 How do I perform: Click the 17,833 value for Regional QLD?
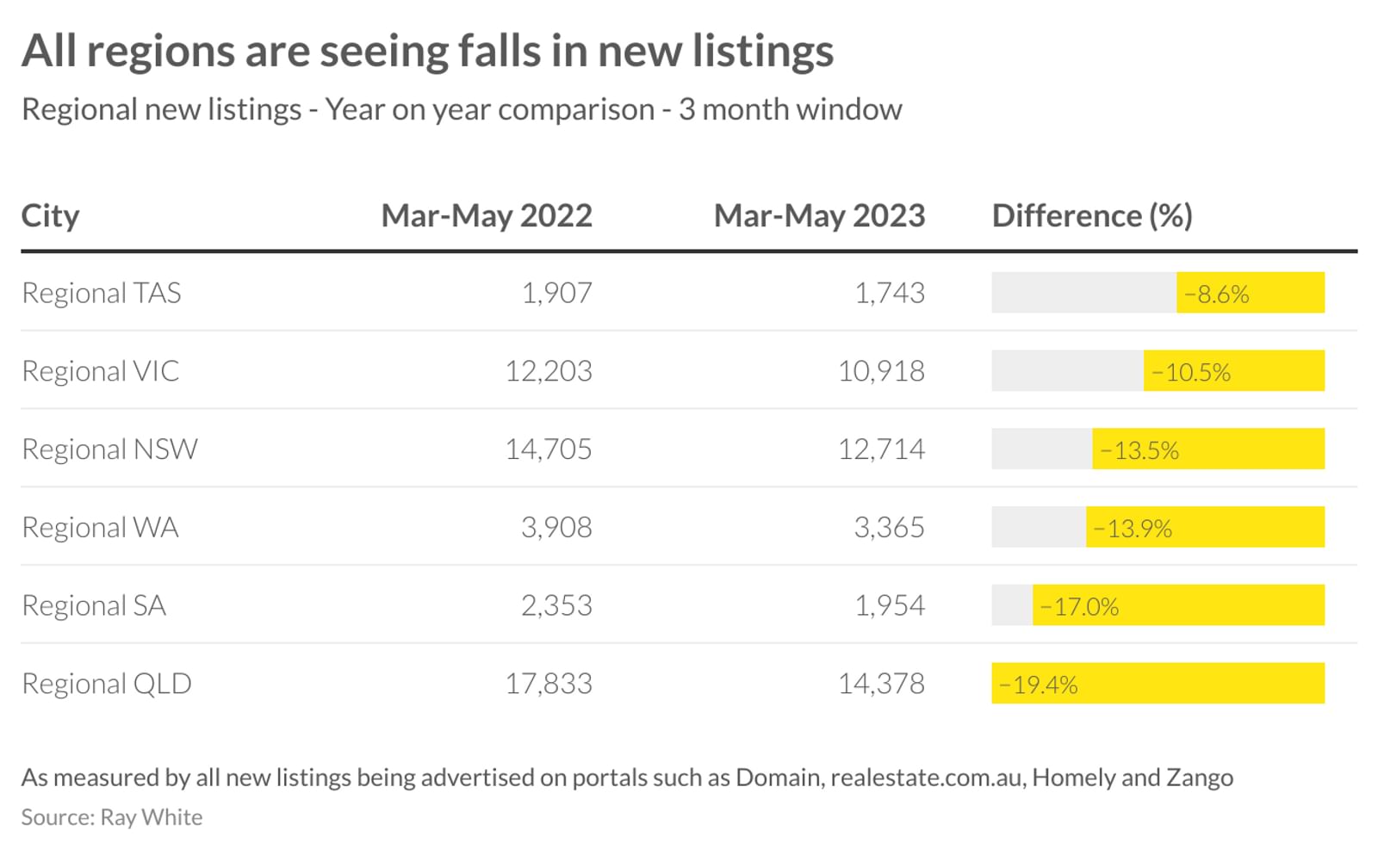[x=549, y=684]
